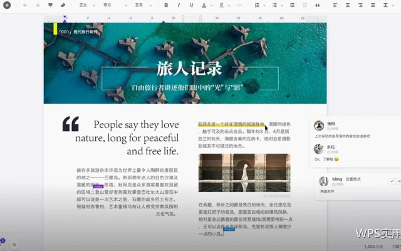
Task: Click the 设置格式 label on Ming's card
Action: tap(353, 179)
